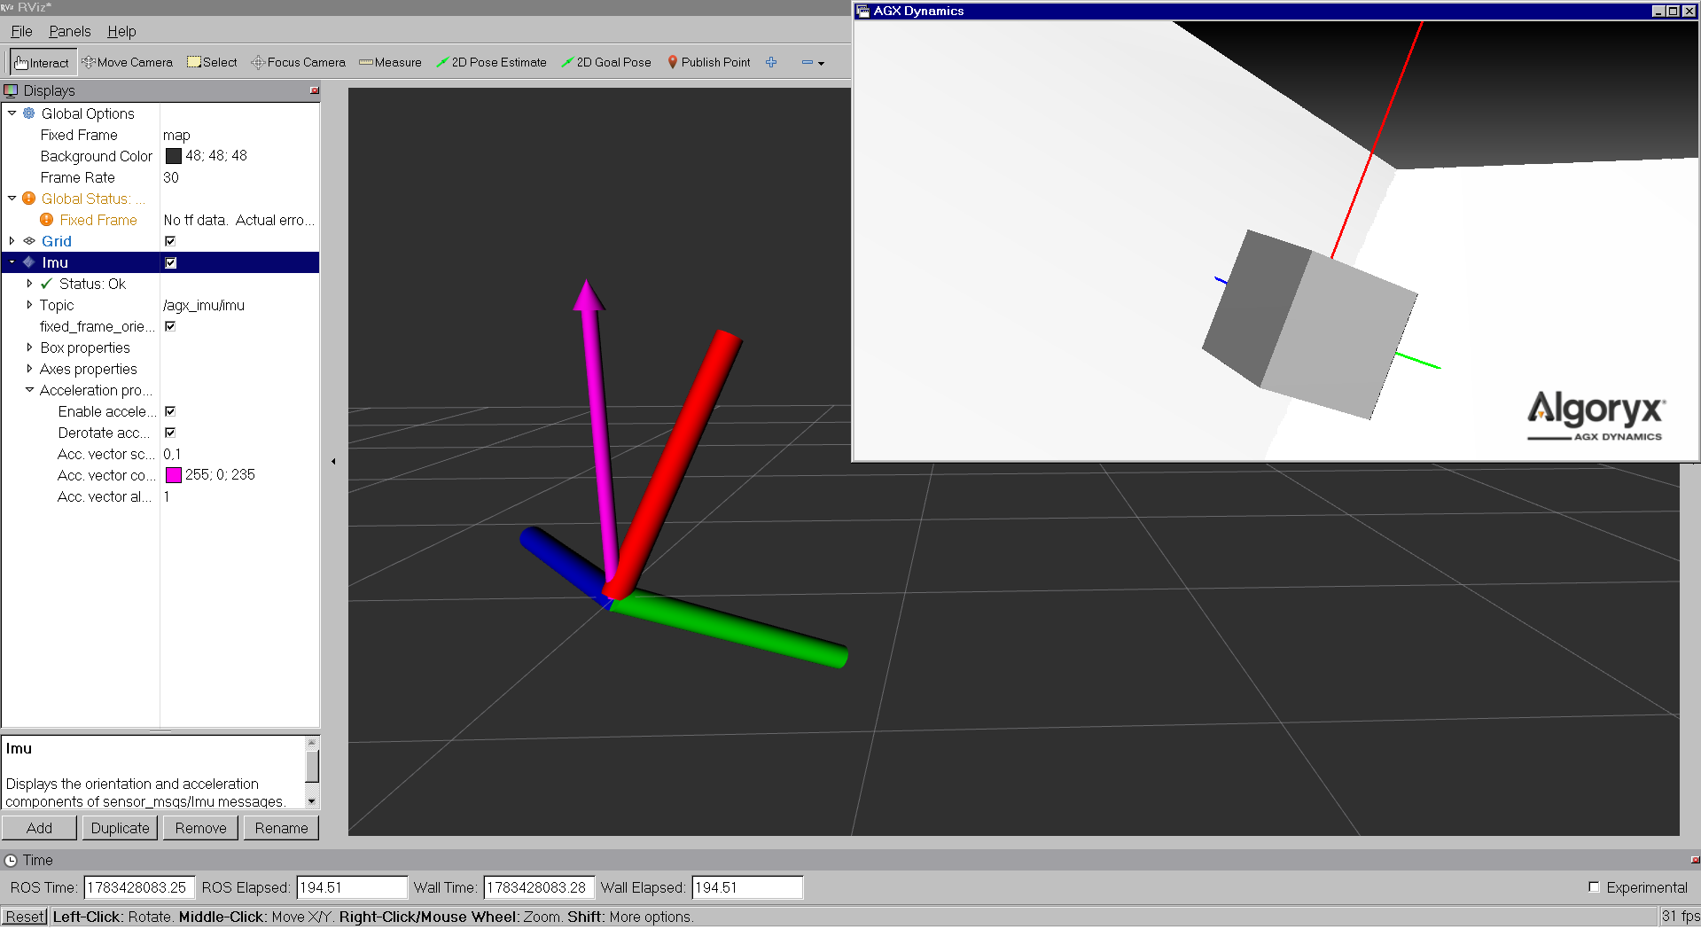Expand the Status: Ok node
Image resolution: width=1701 pixels, height=929 pixels.
[29, 284]
